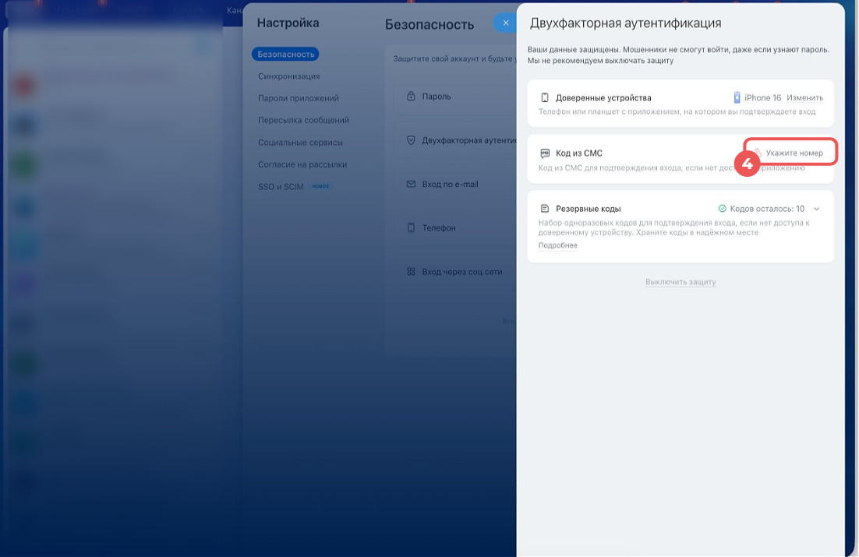Open Пароли приложений in the settings menu
The image size is (859, 557).
click(299, 98)
